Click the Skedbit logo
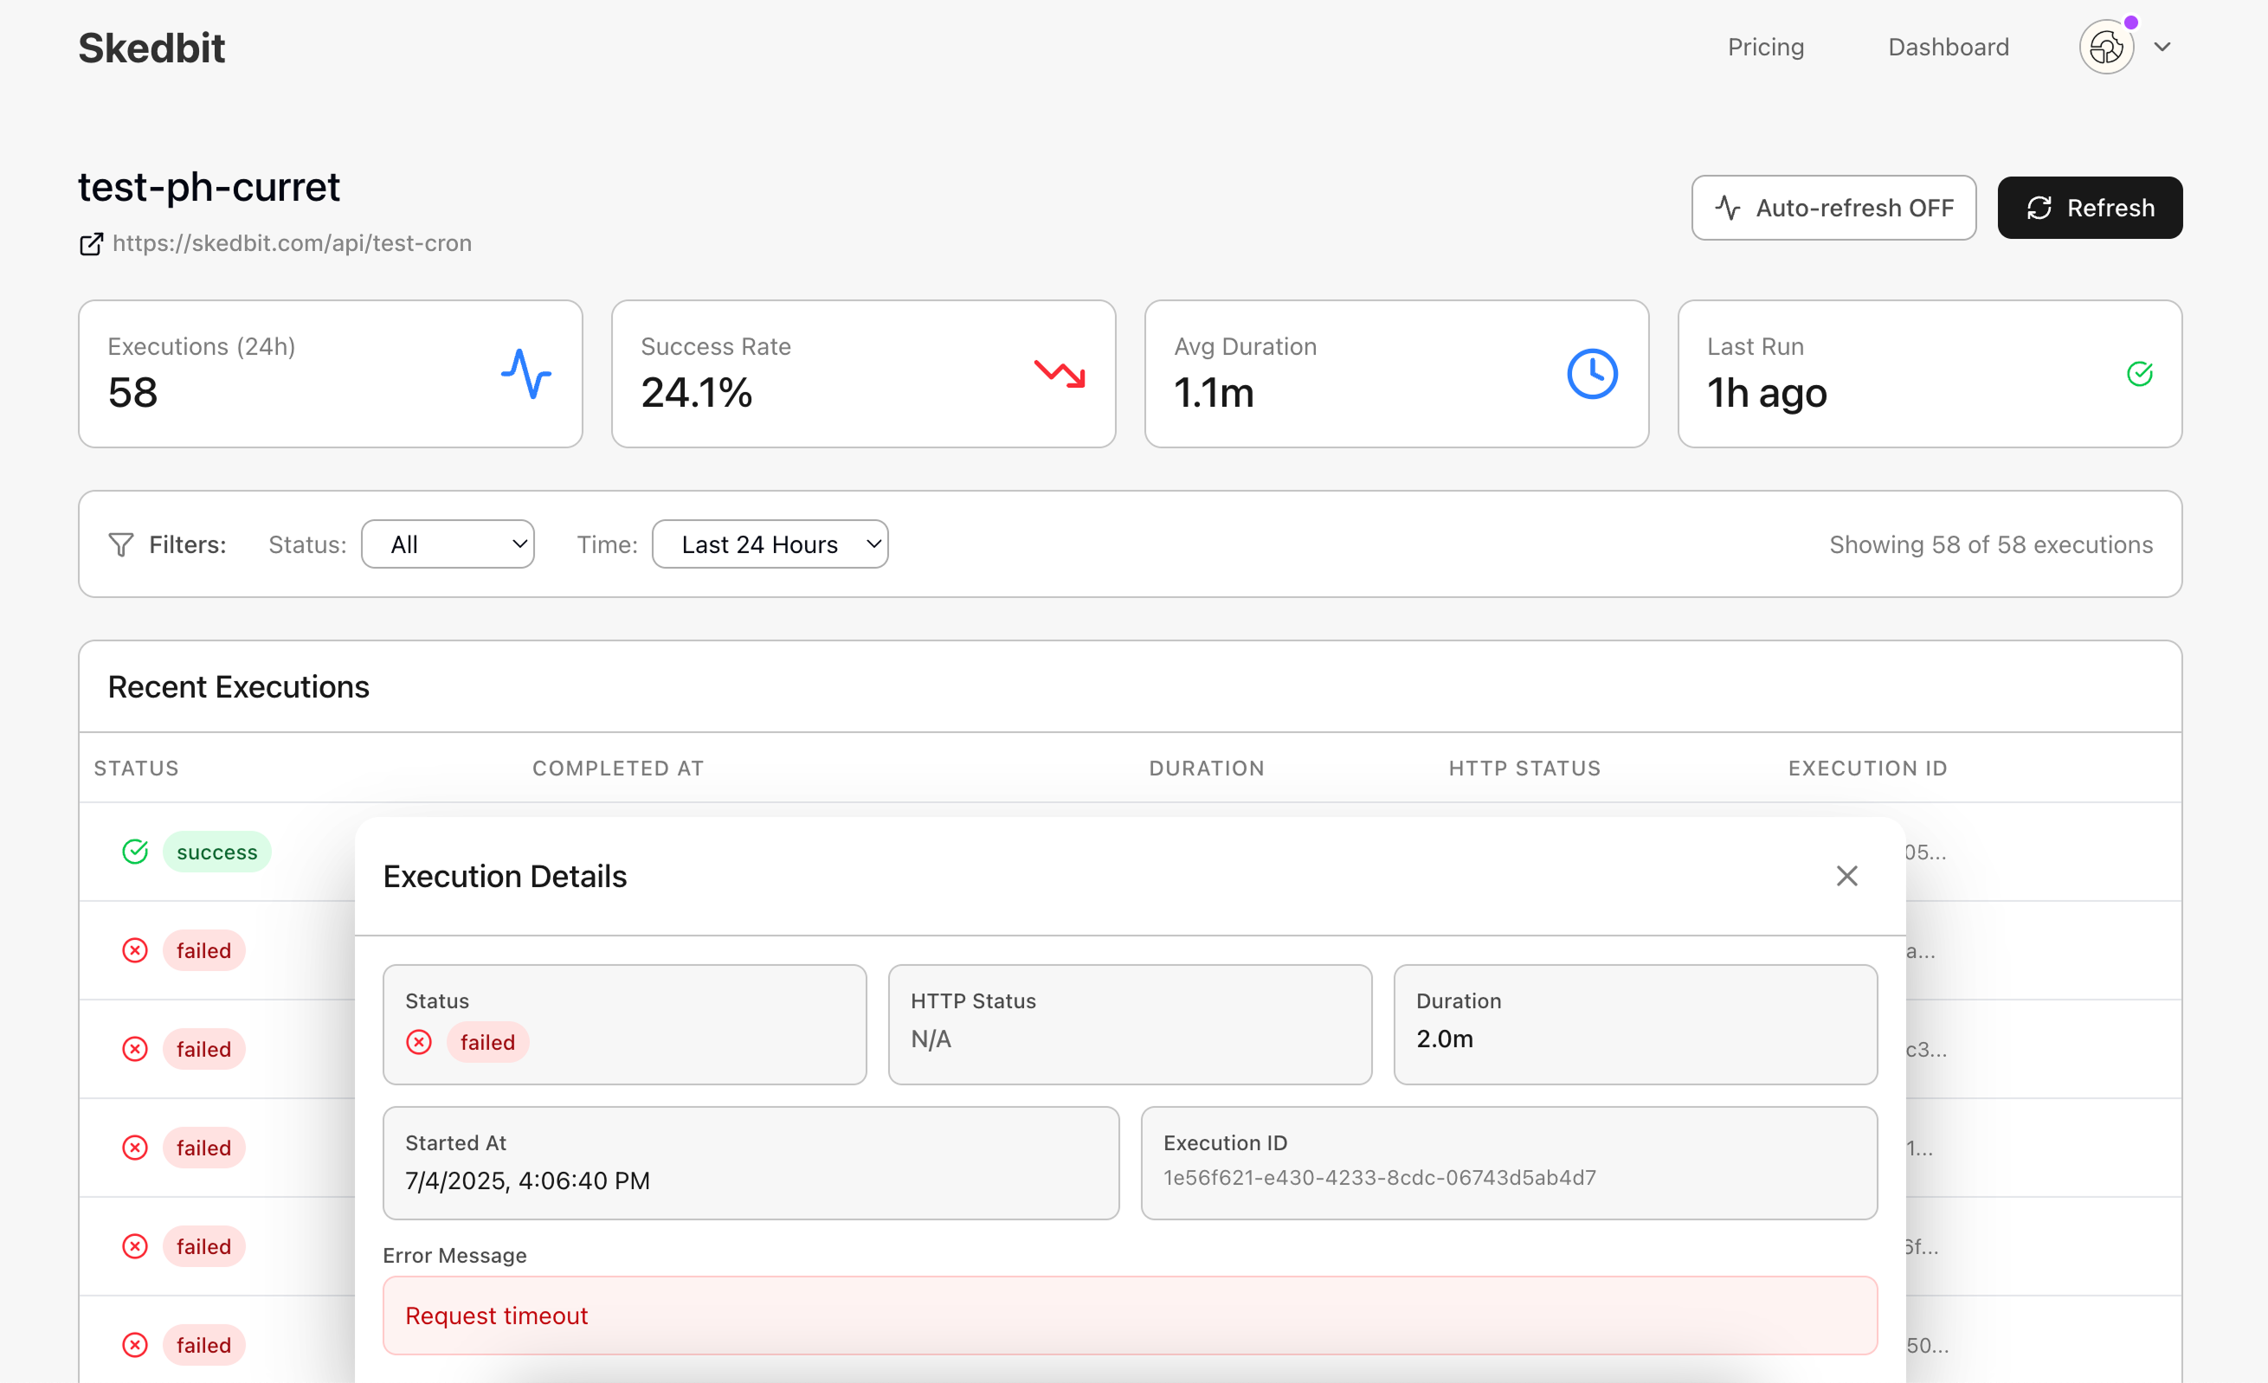The image size is (2268, 1383). pyautogui.click(x=151, y=48)
